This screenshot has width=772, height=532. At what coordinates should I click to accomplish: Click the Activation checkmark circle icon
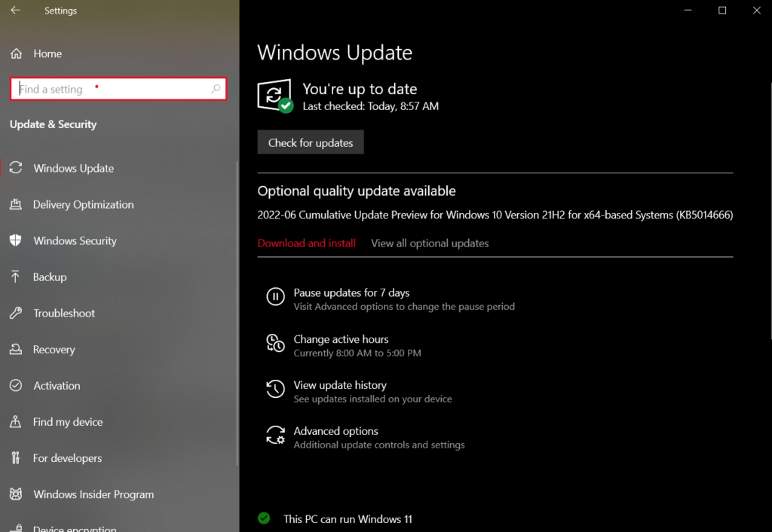point(16,385)
